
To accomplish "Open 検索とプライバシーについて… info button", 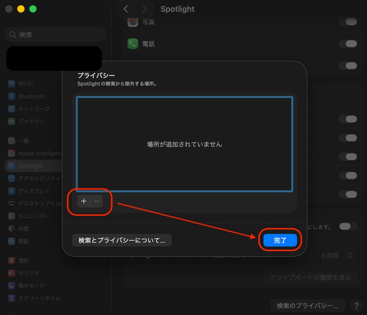I will point(122,240).
